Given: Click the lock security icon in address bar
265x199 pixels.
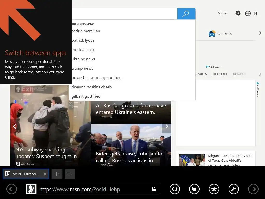Looking at the screenshot, I should (x=154, y=189).
